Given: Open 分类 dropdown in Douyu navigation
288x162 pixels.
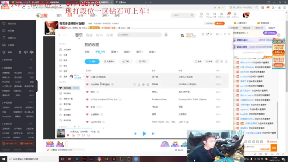Looking at the screenshot, I should (x=81, y=15).
